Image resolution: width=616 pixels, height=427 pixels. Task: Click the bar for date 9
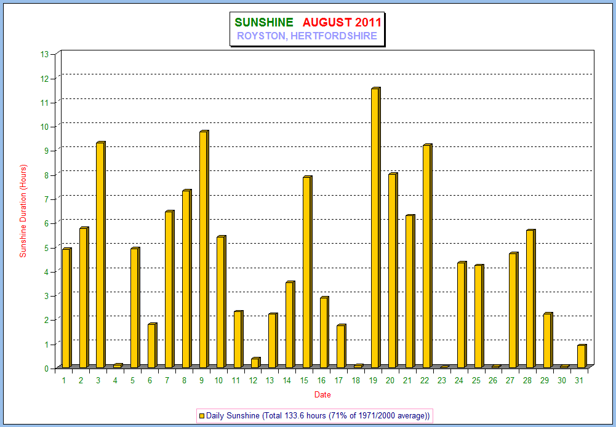(x=204, y=249)
